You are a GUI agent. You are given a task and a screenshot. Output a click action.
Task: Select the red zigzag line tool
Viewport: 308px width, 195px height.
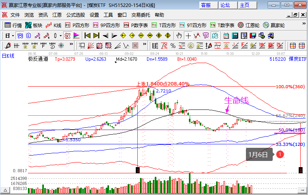[197, 36]
